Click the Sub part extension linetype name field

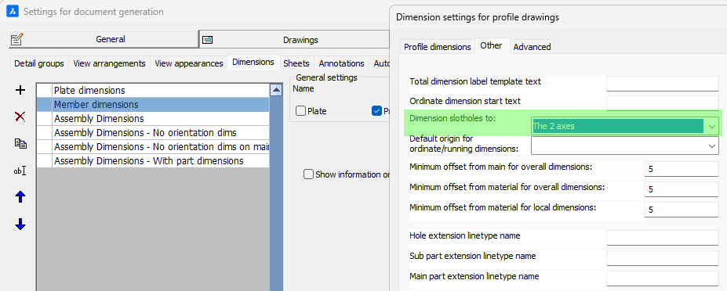(663, 258)
